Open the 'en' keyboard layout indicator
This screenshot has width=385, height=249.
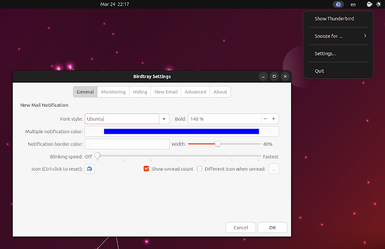pos(353,4)
